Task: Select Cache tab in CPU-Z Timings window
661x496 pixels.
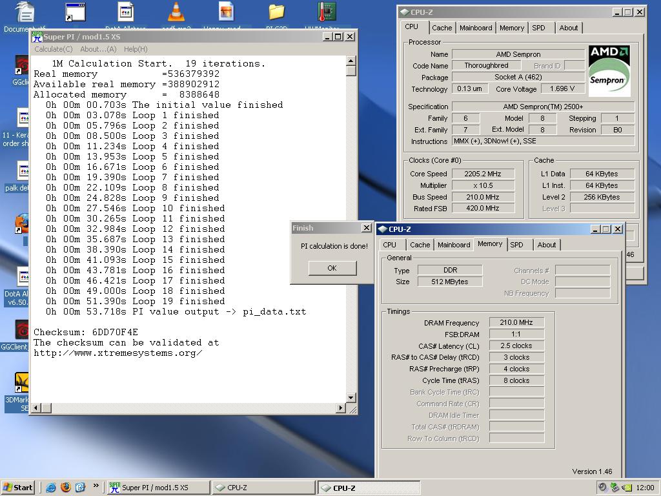Action: point(420,245)
